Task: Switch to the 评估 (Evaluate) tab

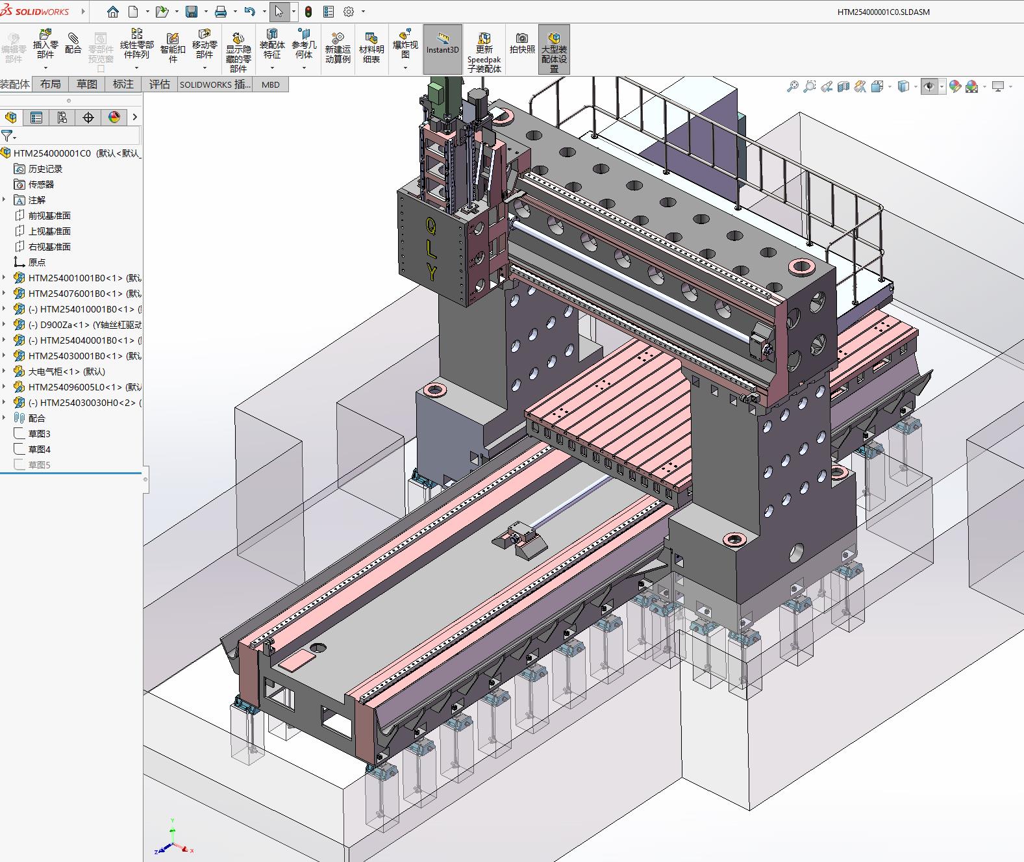Action: click(x=159, y=84)
